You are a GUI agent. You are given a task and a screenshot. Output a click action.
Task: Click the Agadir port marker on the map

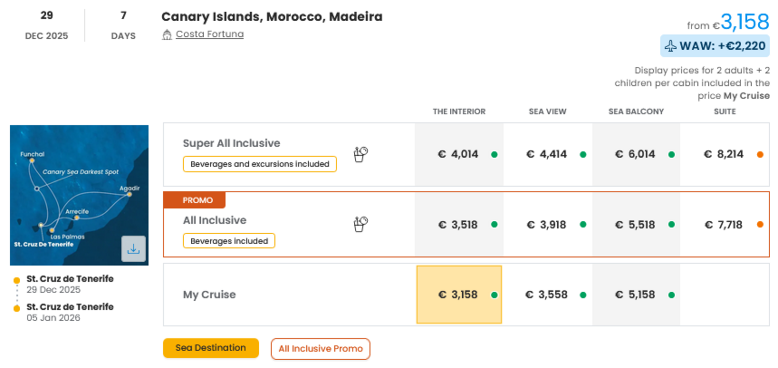(129, 194)
